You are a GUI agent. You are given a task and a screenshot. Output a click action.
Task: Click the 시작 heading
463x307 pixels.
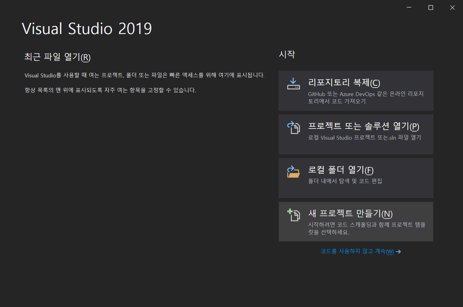point(287,54)
